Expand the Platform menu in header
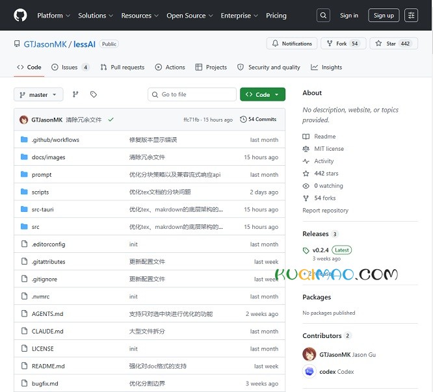Viewport: 433px width, 392px height. point(53,16)
